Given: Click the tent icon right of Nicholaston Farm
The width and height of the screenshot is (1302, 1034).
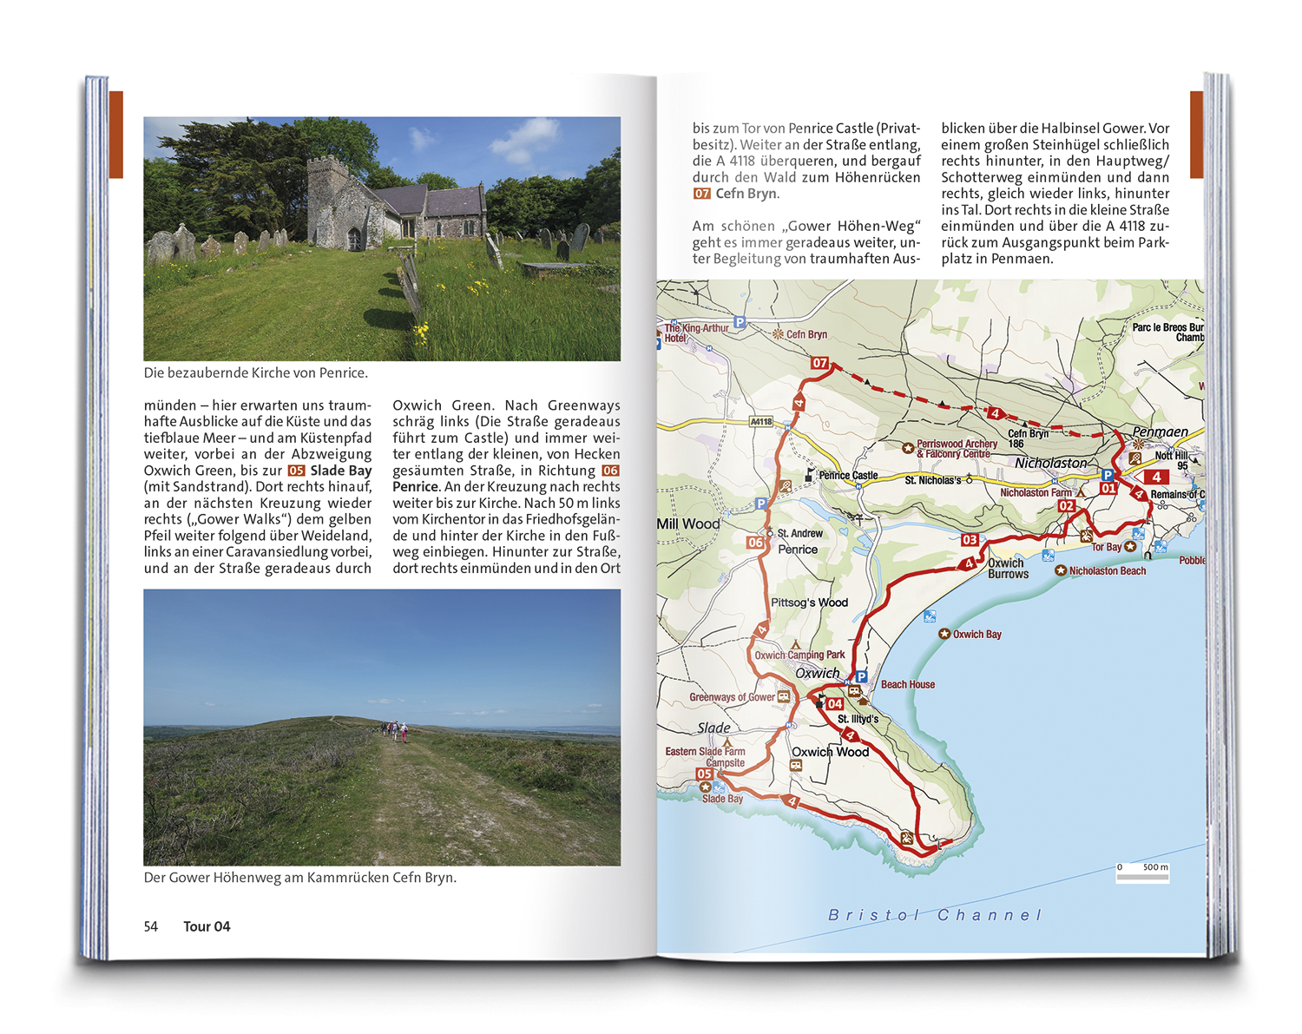Looking at the screenshot, I should (1081, 492).
